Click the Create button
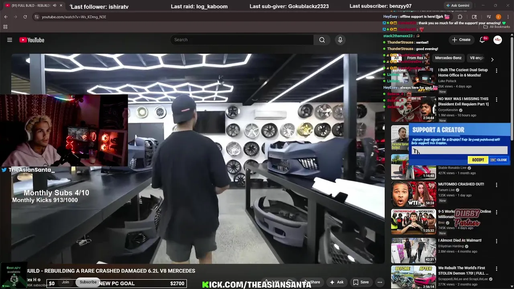This screenshot has width=514, height=289. coord(461,40)
